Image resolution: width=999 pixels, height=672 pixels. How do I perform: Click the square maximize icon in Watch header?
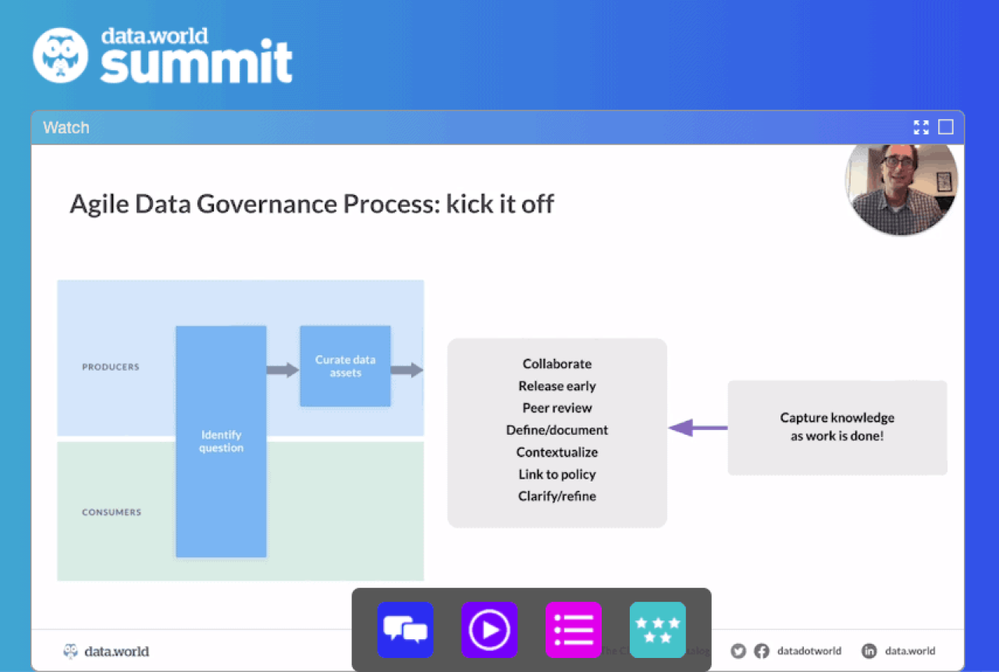click(946, 127)
